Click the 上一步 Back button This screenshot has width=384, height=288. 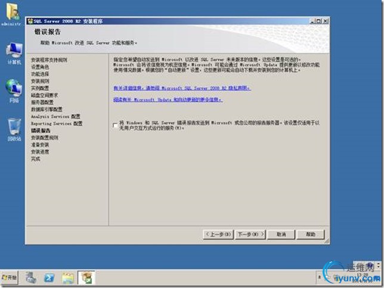pos(218,234)
